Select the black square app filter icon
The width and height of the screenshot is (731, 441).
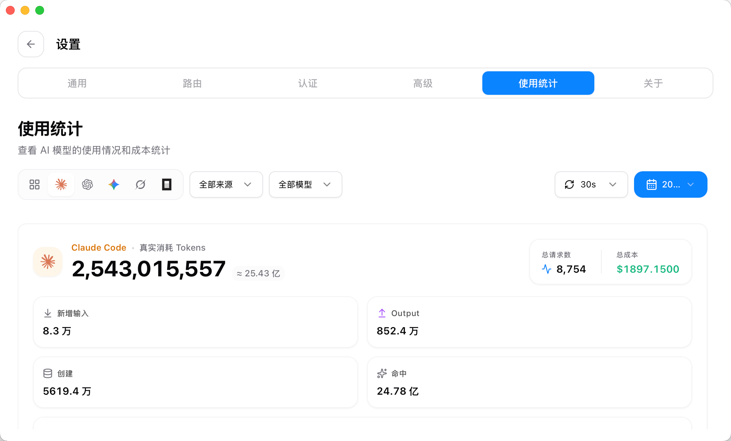tap(167, 184)
